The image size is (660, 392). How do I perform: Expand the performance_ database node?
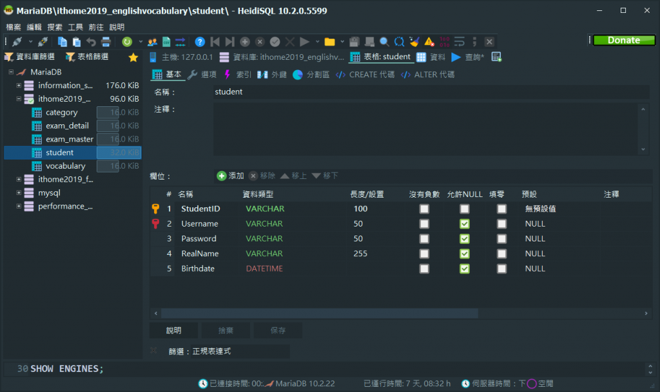[19, 206]
